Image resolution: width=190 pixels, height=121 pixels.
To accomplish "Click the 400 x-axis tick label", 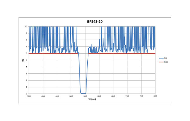I will click(x=43, y=96).
